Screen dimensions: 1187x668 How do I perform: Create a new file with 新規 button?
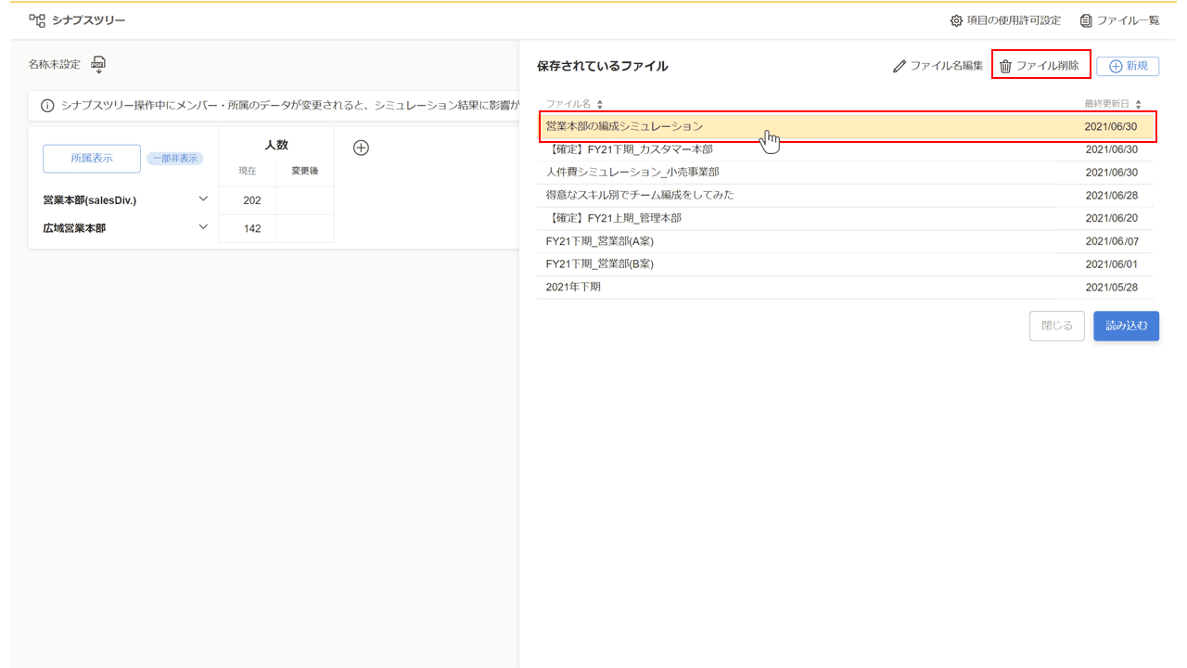click(x=1128, y=66)
